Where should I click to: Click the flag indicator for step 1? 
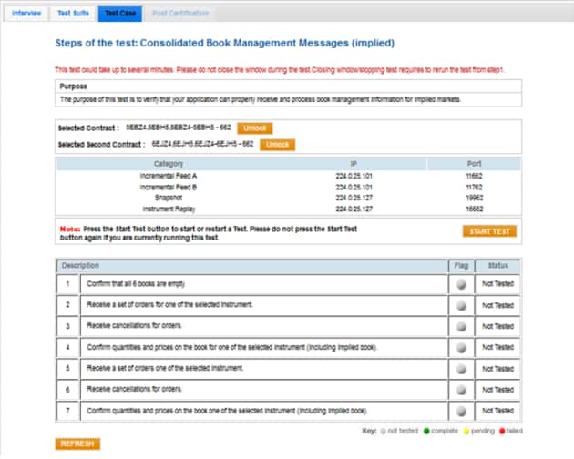pyautogui.click(x=463, y=284)
